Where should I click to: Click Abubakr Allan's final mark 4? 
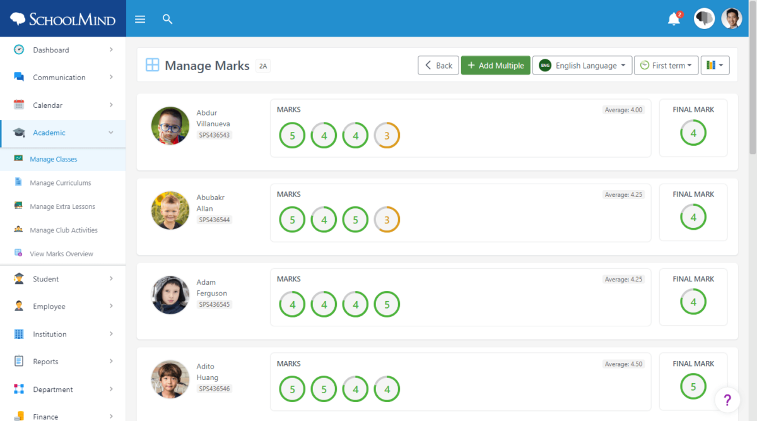[693, 217]
